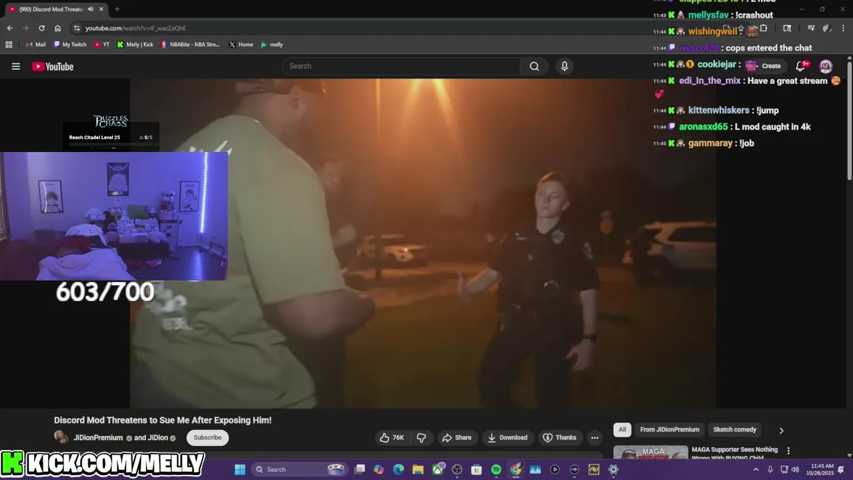Open YouTube notifications bell

802,65
